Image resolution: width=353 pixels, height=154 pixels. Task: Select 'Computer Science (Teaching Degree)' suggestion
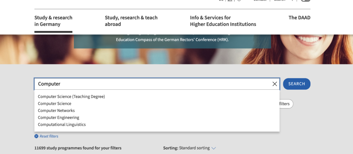(71, 97)
